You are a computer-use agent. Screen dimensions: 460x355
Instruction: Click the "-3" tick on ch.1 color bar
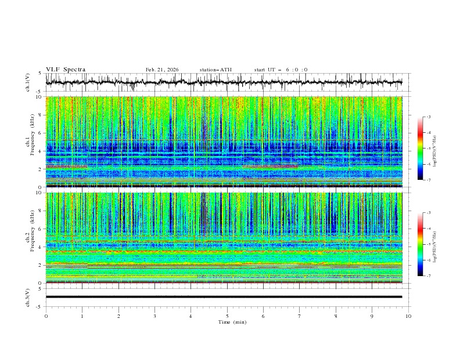pos(428,117)
